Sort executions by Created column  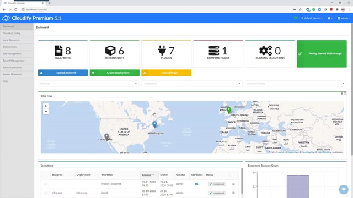pos(148,175)
